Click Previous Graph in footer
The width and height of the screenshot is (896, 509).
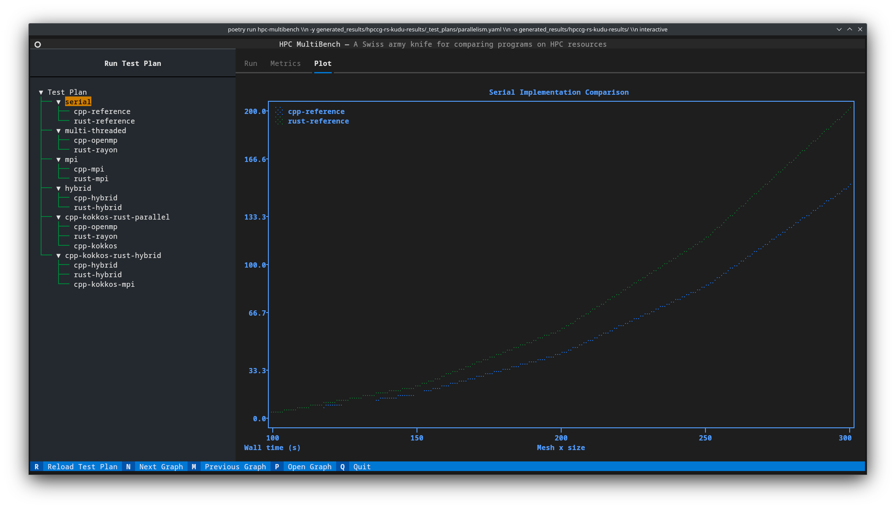click(x=236, y=467)
